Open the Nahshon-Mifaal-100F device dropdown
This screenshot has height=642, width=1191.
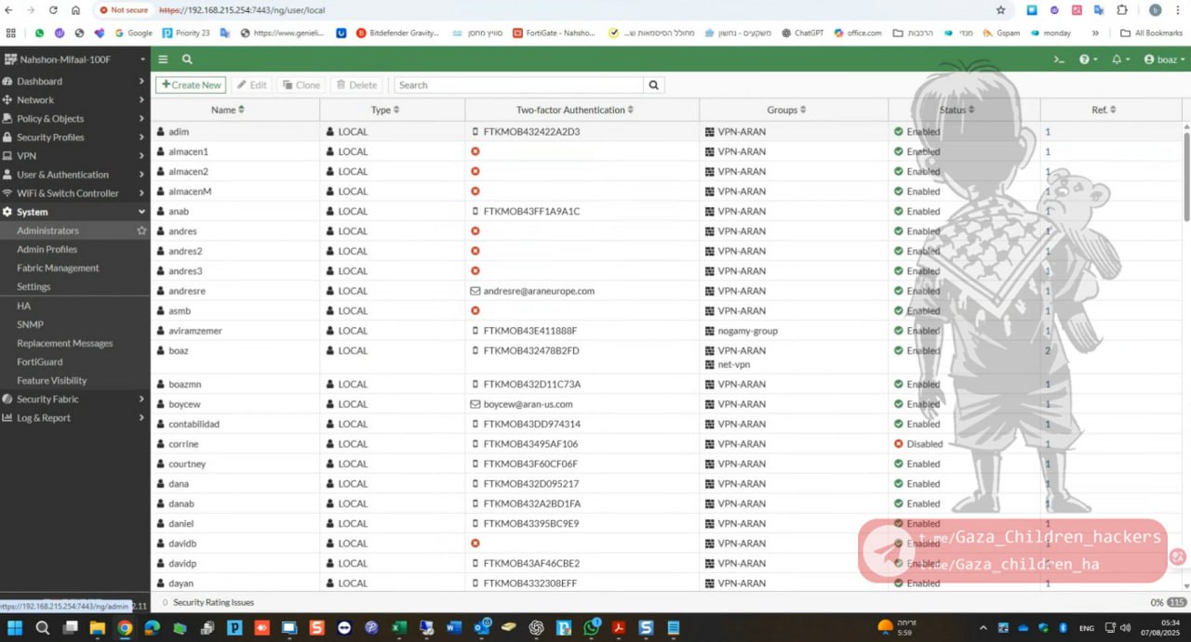(74, 59)
